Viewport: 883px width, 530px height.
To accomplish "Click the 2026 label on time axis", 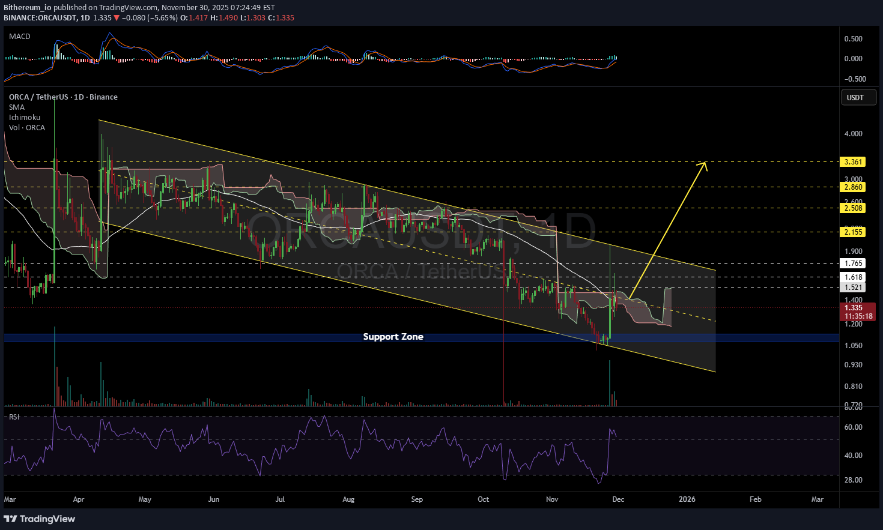I will [x=687, y=499].
